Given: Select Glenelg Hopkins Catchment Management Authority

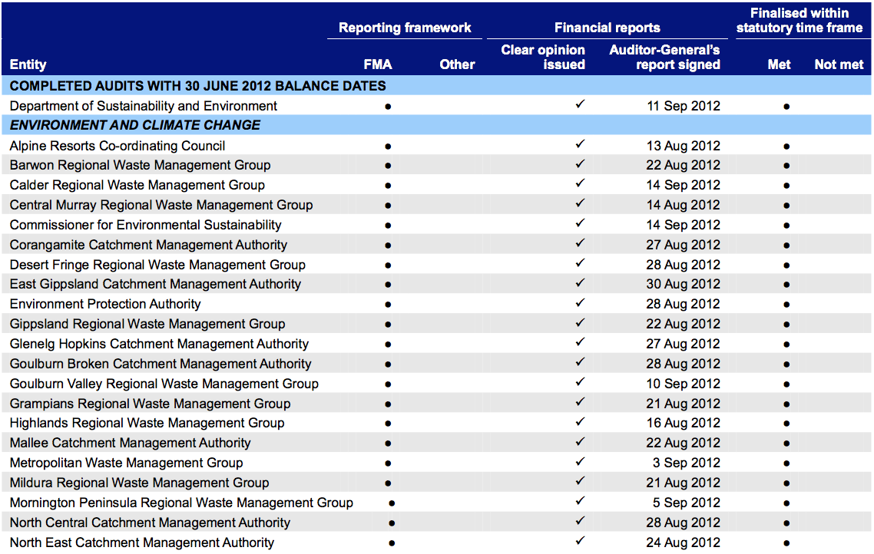Looking at the screenshot, I should [159, 344].
